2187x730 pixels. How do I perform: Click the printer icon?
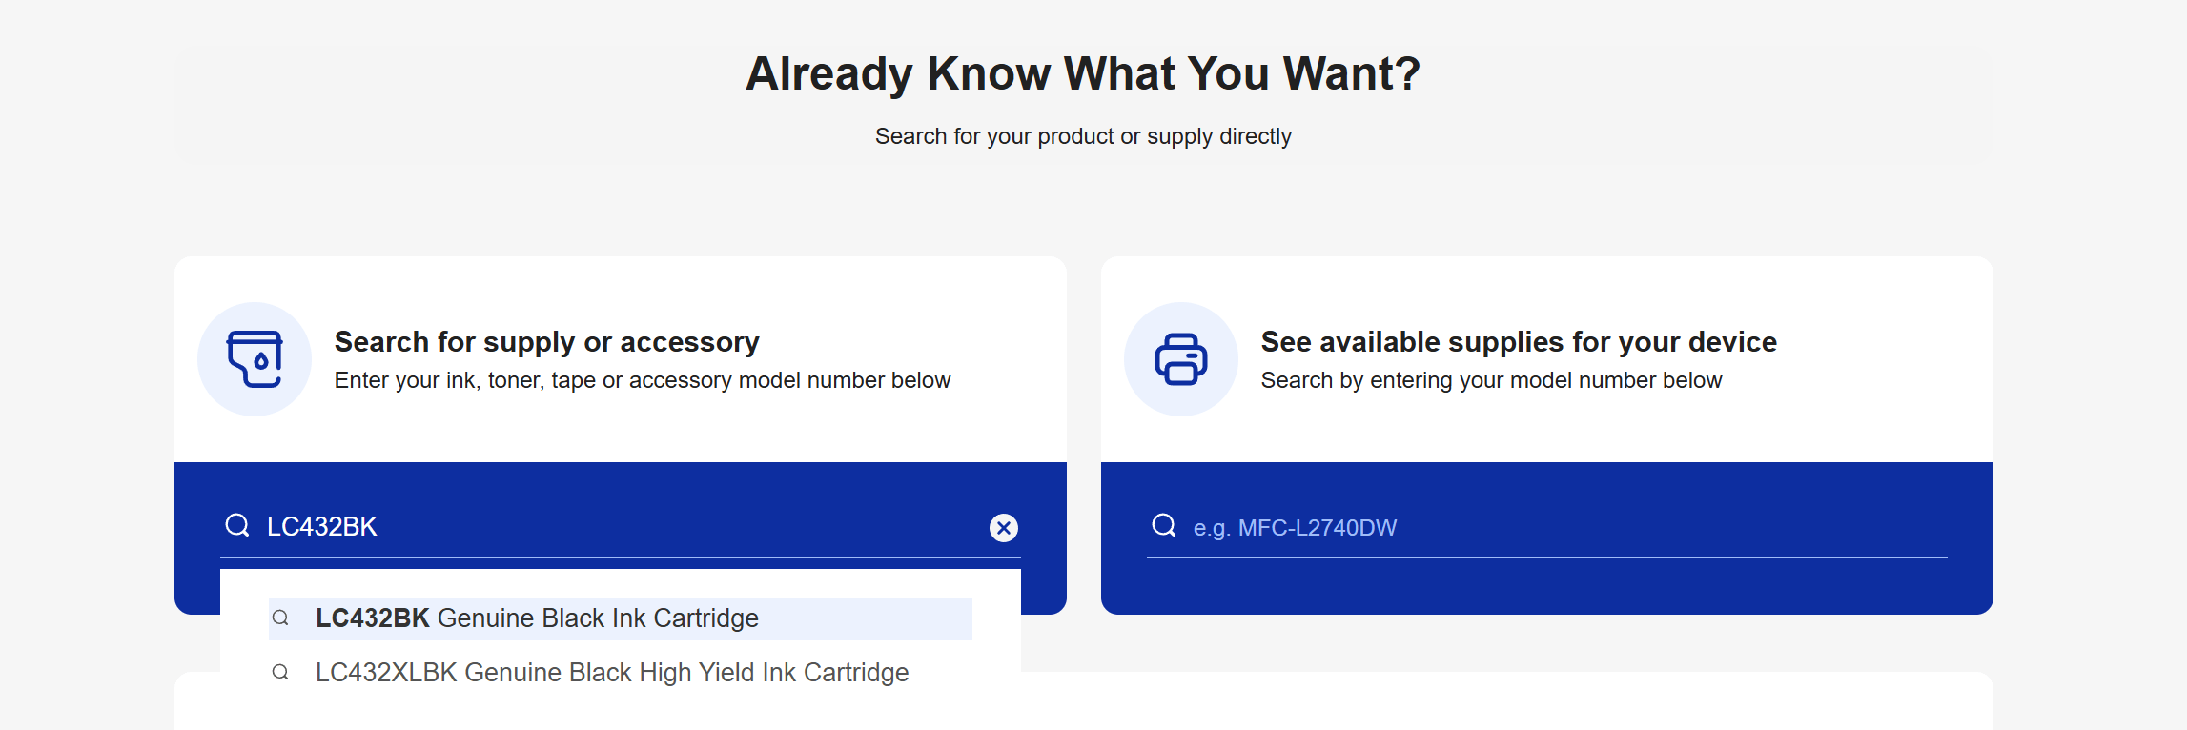(1180, 359)
